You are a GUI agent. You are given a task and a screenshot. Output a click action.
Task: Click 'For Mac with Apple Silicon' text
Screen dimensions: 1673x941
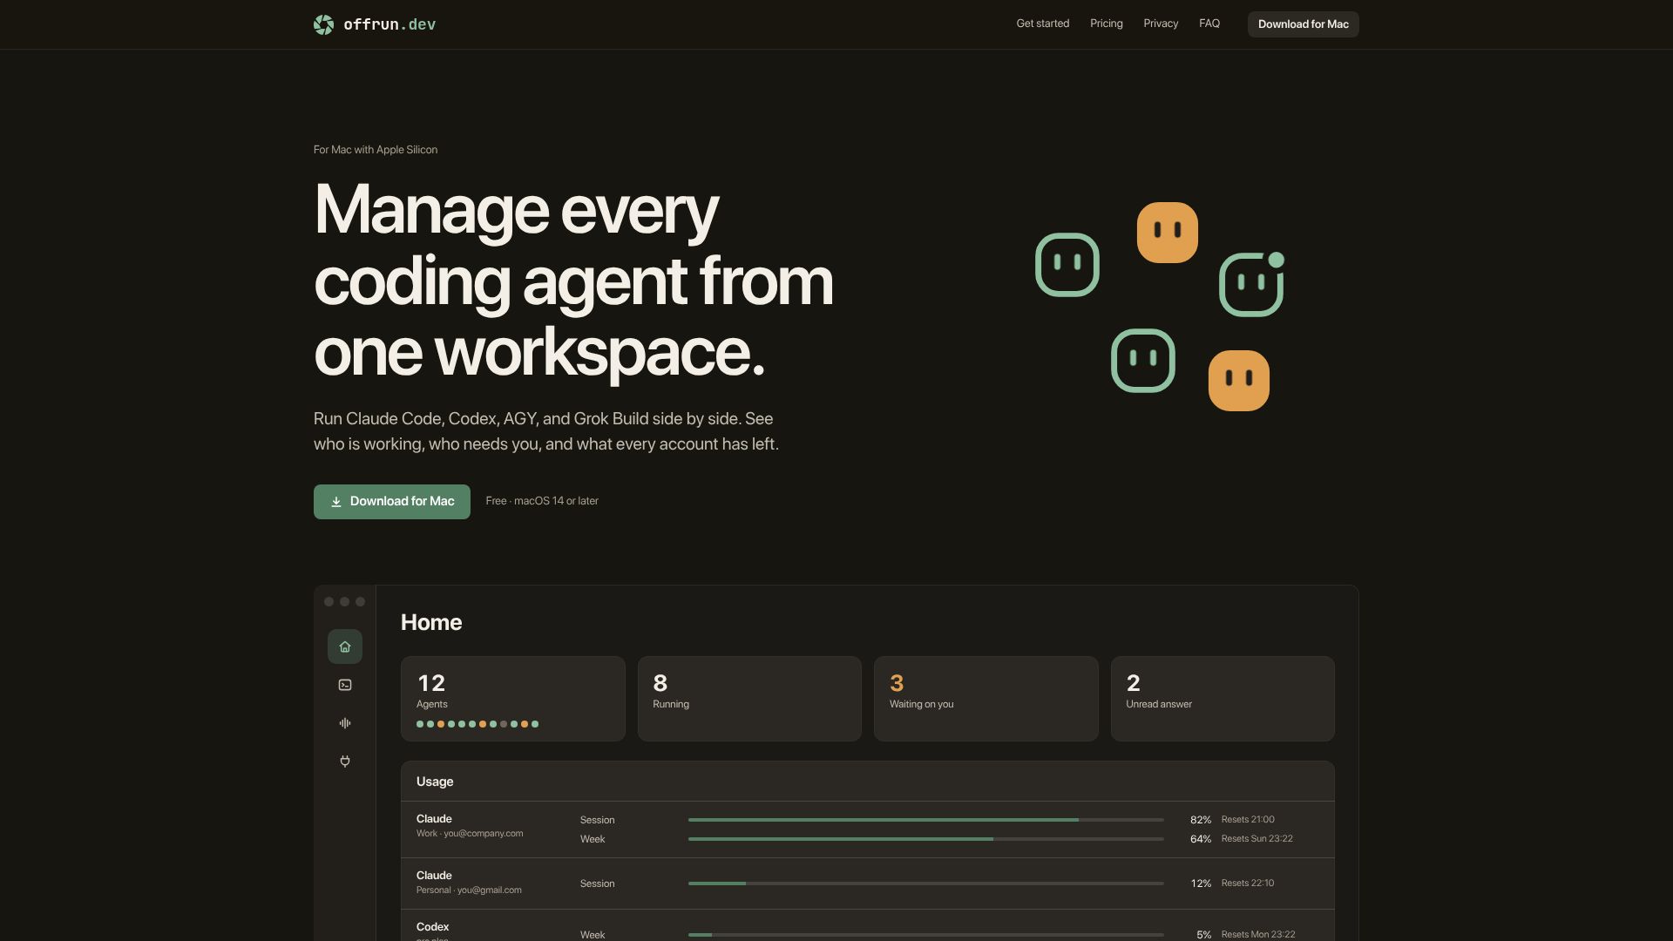(376, 150)
